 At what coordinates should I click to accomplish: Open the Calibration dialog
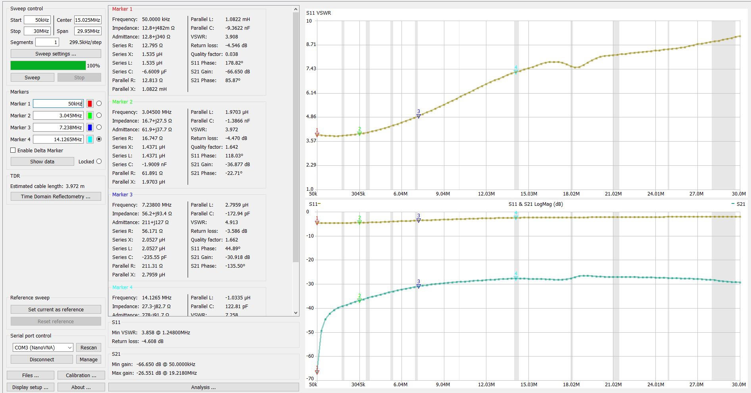81,375
